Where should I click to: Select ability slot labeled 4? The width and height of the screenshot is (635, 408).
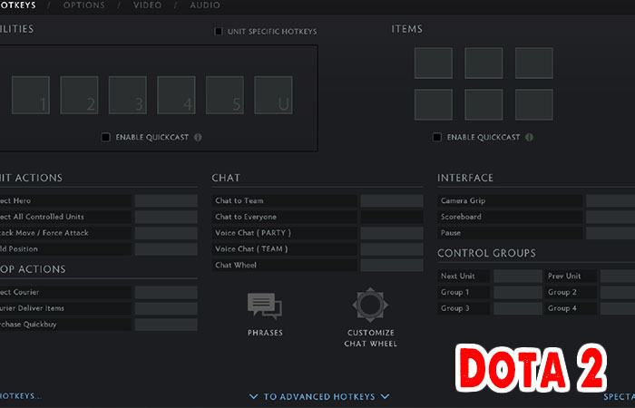[176, 95]
